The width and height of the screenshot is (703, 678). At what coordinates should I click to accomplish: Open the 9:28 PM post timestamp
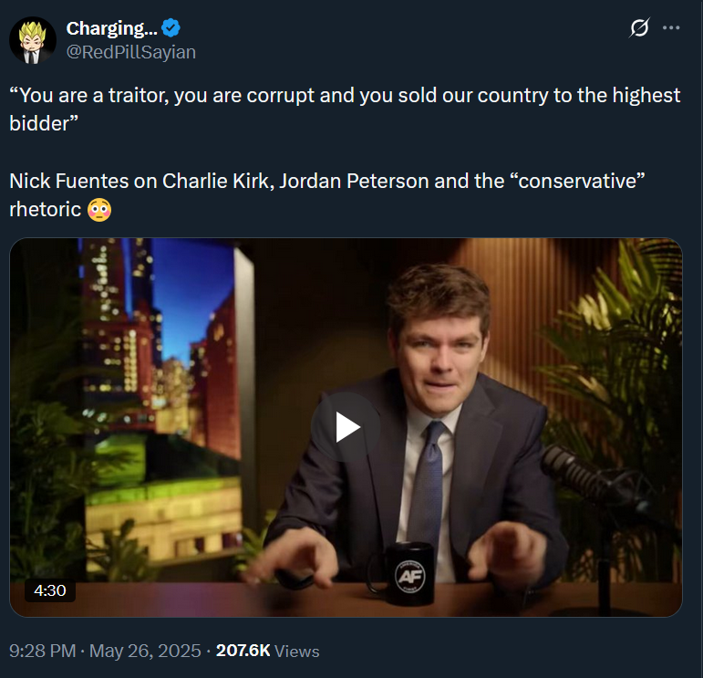point(40,651)
